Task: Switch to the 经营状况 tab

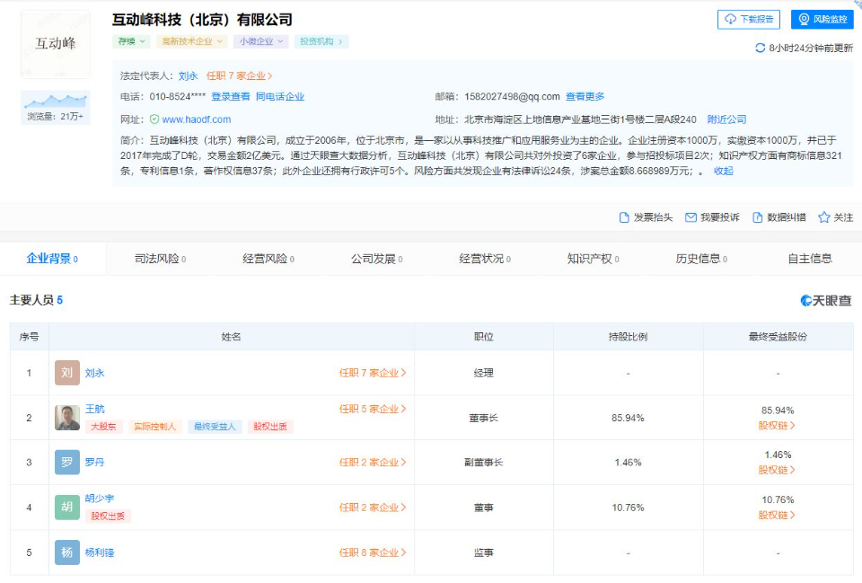Action: [x=485, y=259]
